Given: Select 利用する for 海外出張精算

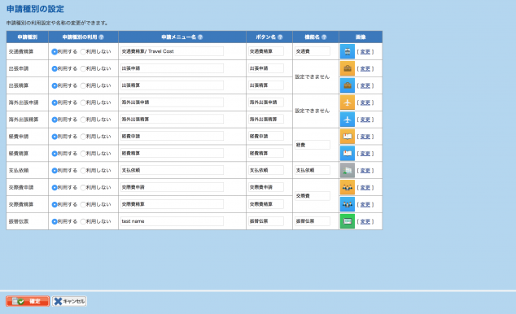Looking at the screenshot, I should pos(55,120).
